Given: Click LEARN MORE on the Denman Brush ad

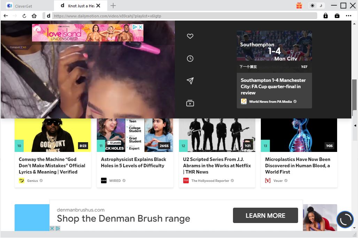Looking at the screenshot, I should [265, 215].
